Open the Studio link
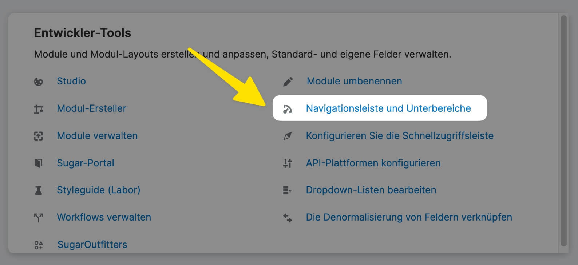This screenshot has height=265, width=578. pos(71,81)
